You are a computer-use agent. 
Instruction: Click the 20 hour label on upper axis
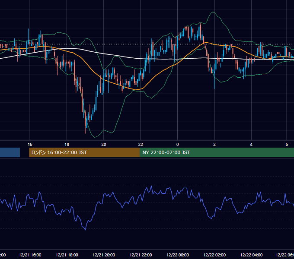104,145
